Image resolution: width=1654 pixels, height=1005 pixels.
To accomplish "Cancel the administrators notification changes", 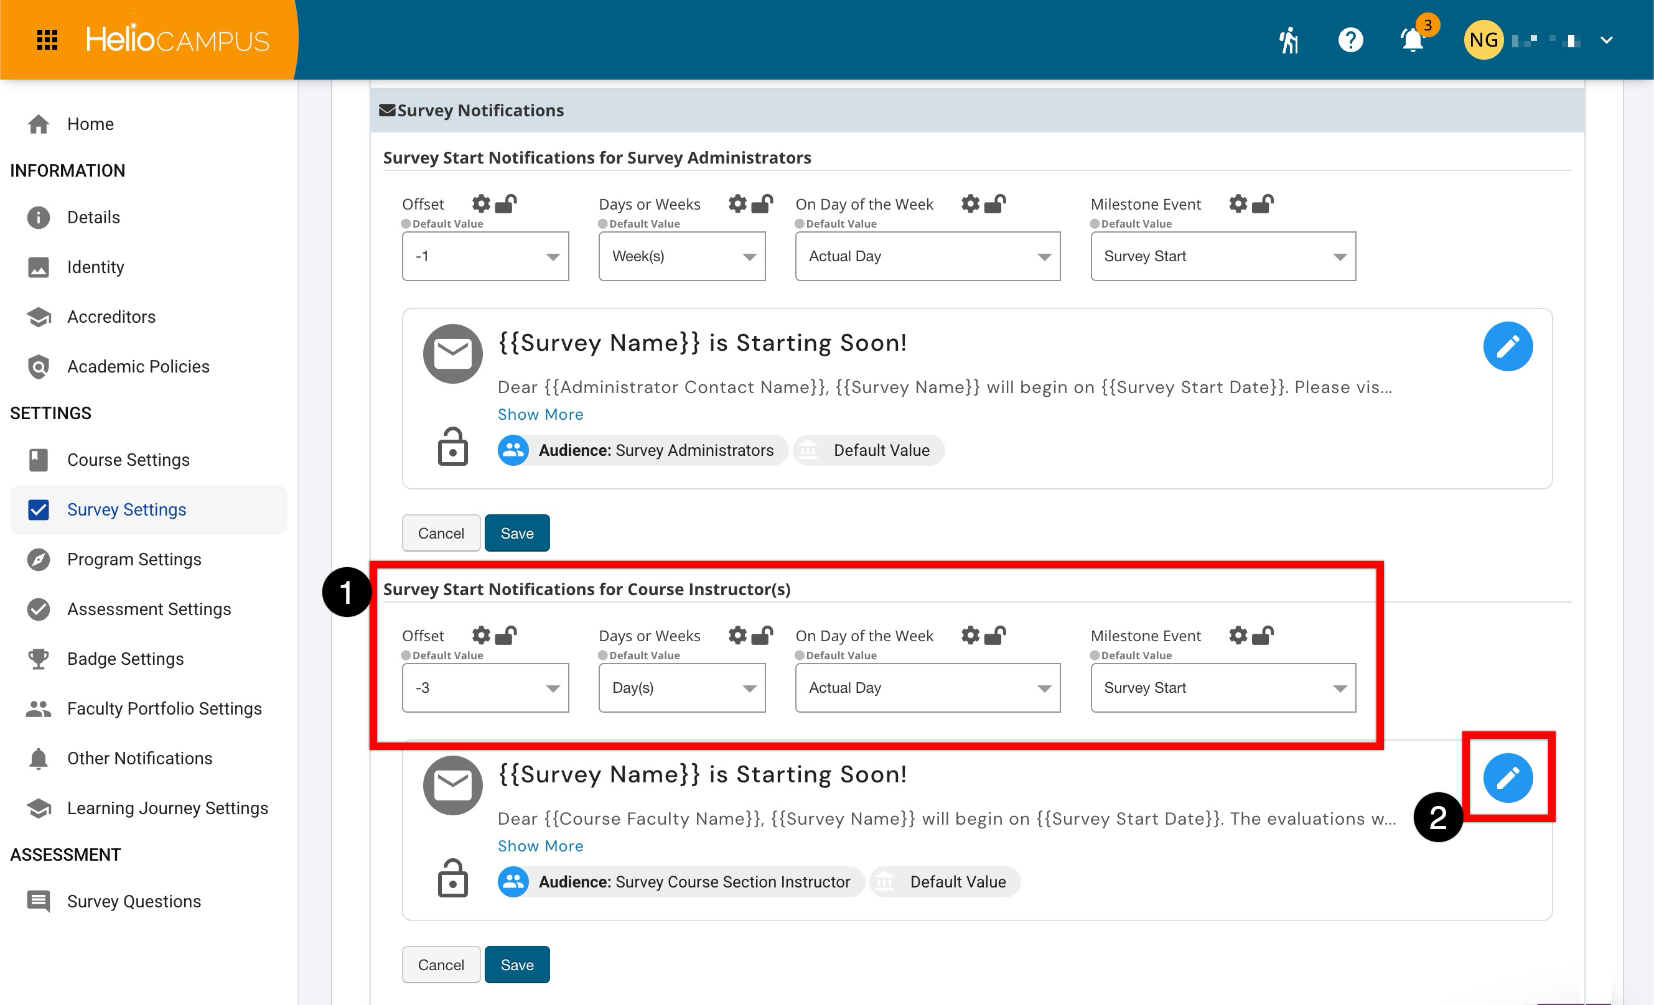I will tap(441, 534).
